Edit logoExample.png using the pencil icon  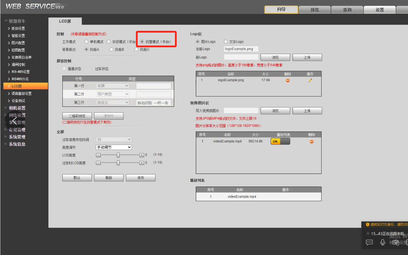point(310,80)
